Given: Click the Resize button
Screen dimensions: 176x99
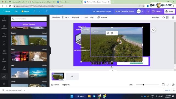Looking at the screenshot, I should (x=25, y=11).
